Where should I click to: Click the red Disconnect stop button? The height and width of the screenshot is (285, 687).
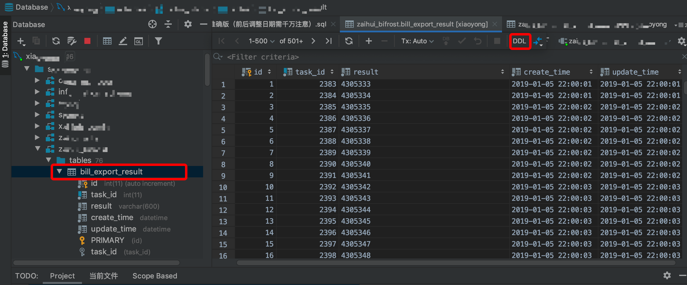pos(87,41)
